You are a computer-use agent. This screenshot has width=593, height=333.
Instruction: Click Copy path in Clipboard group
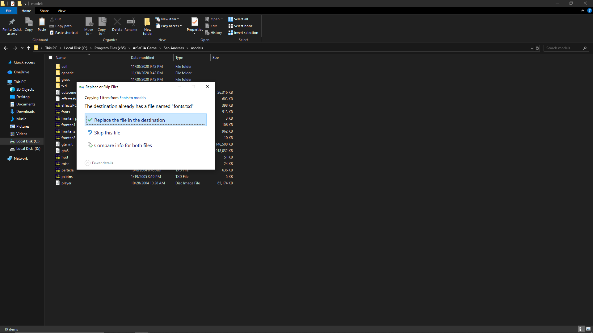tap(61, 26)
